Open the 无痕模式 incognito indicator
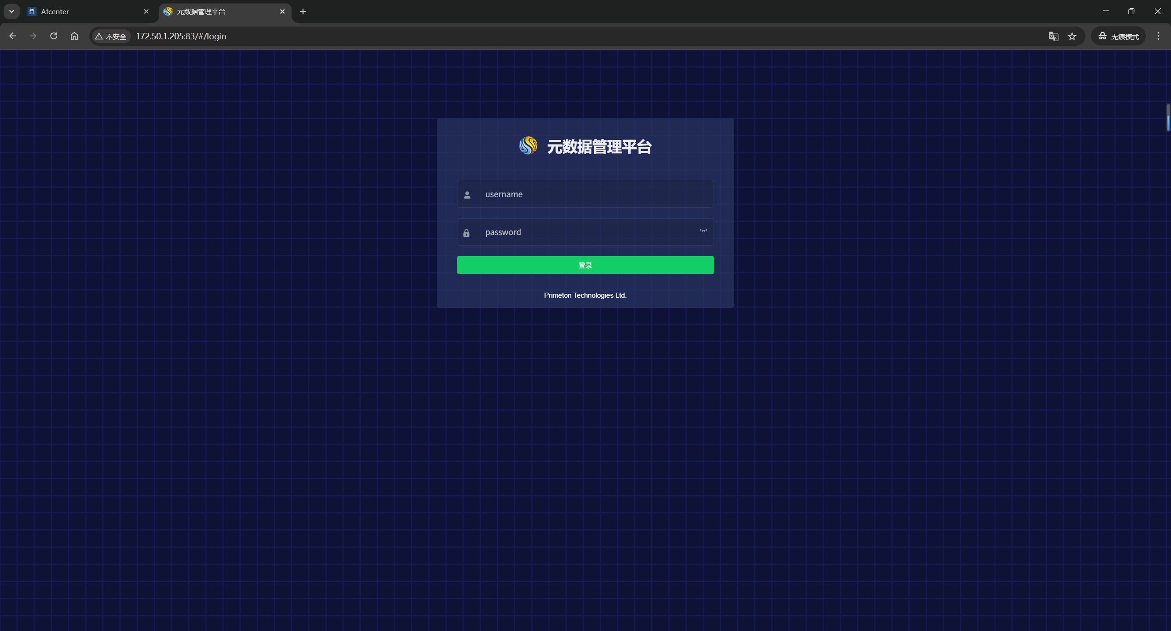 (x=1118, y=36)
